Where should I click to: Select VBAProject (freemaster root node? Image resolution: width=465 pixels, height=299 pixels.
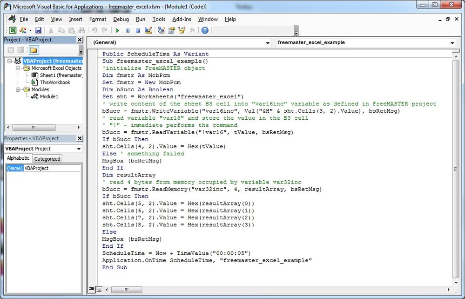[x=53, y=61]
